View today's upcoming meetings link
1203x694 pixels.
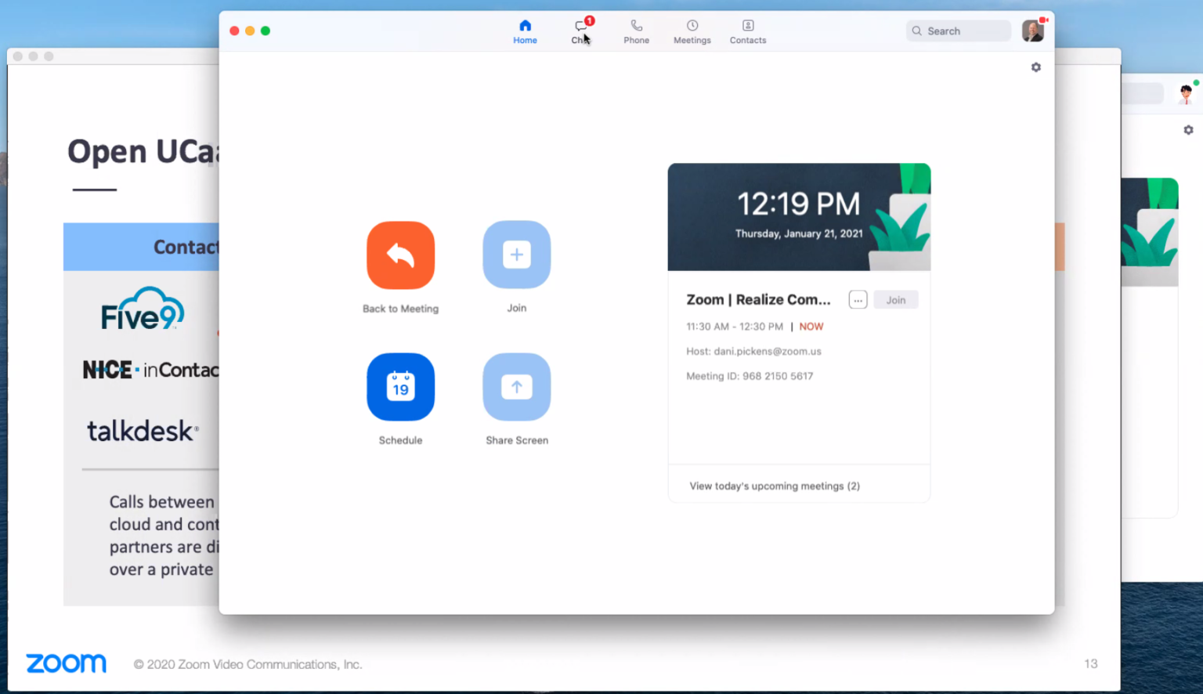click(774, 486)
